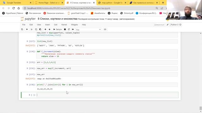This screenshot has height=113, width=202.
Task: Click the Jupyter logo
Action: tap(28, 19)
